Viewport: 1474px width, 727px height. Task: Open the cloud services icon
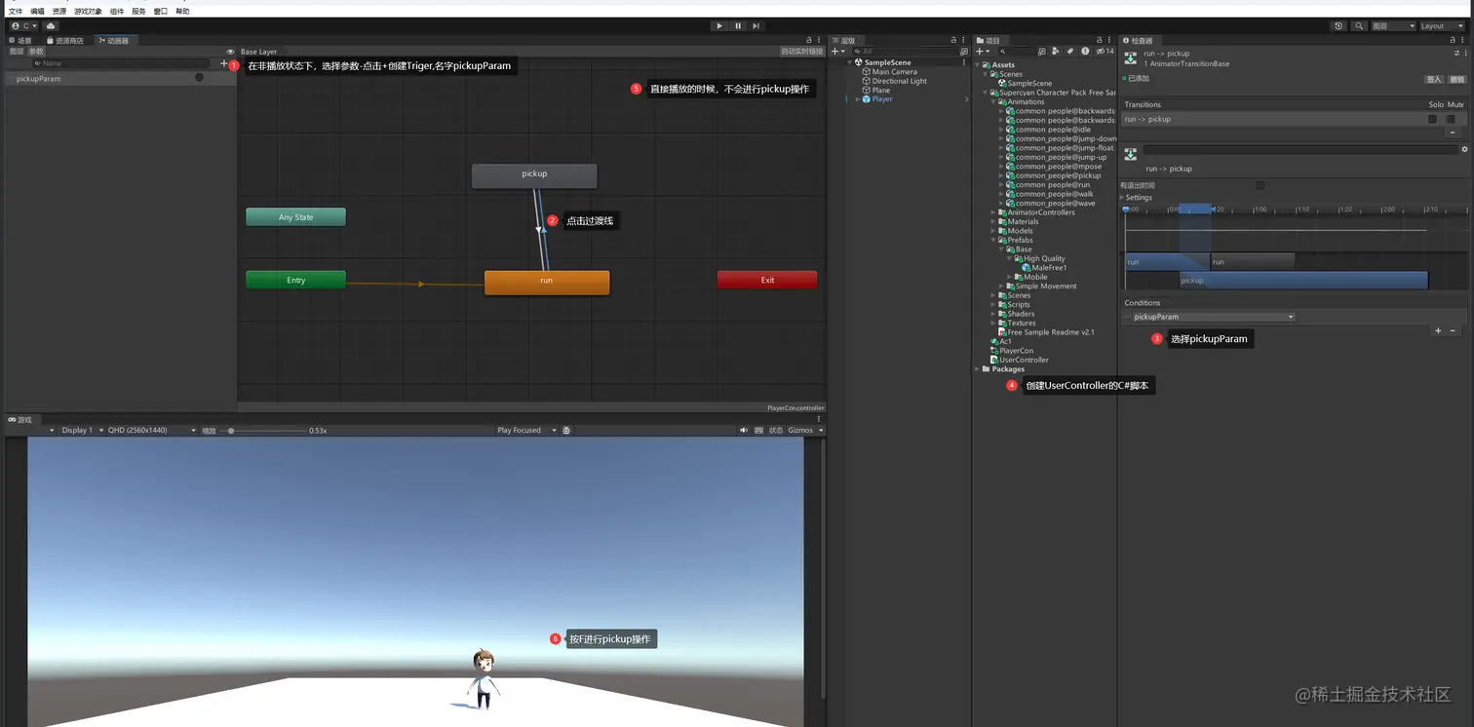pyautogui.click(x=51, y=26)
